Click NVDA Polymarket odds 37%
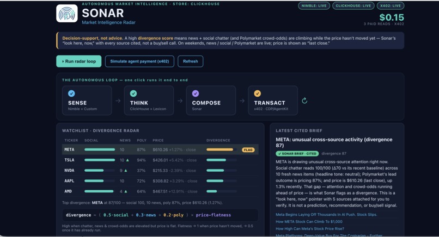The image size is (439, 237). [141, 171]
